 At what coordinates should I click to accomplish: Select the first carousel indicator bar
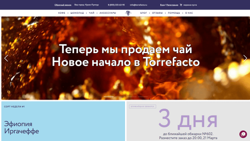coord(109,97)
